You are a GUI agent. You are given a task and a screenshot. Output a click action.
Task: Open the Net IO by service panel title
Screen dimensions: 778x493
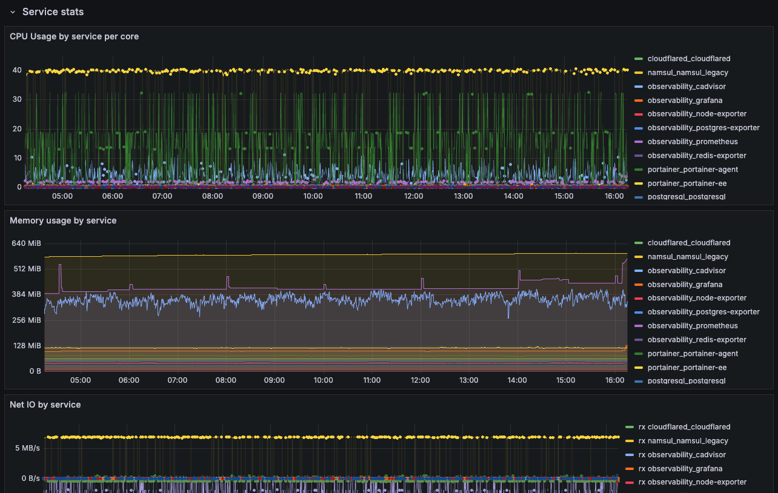coord(45,405)
